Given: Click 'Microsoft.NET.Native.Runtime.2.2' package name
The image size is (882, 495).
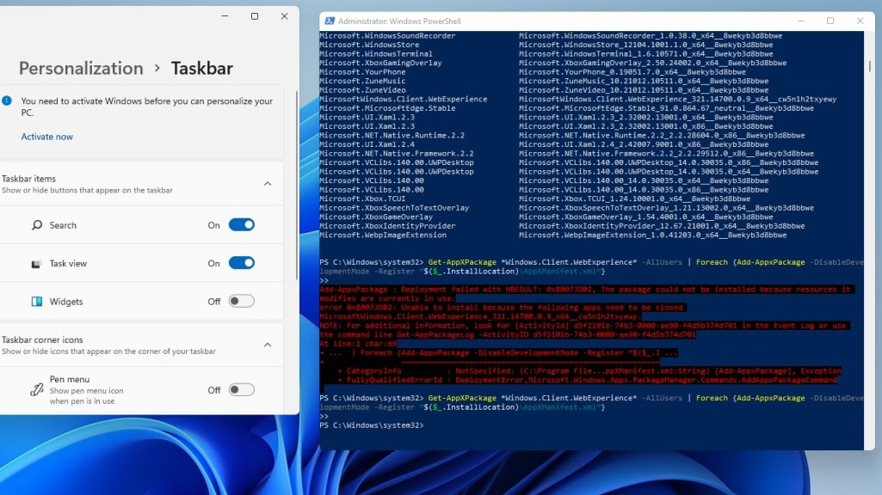Looking at the screenshot, I should click(392, 136).
